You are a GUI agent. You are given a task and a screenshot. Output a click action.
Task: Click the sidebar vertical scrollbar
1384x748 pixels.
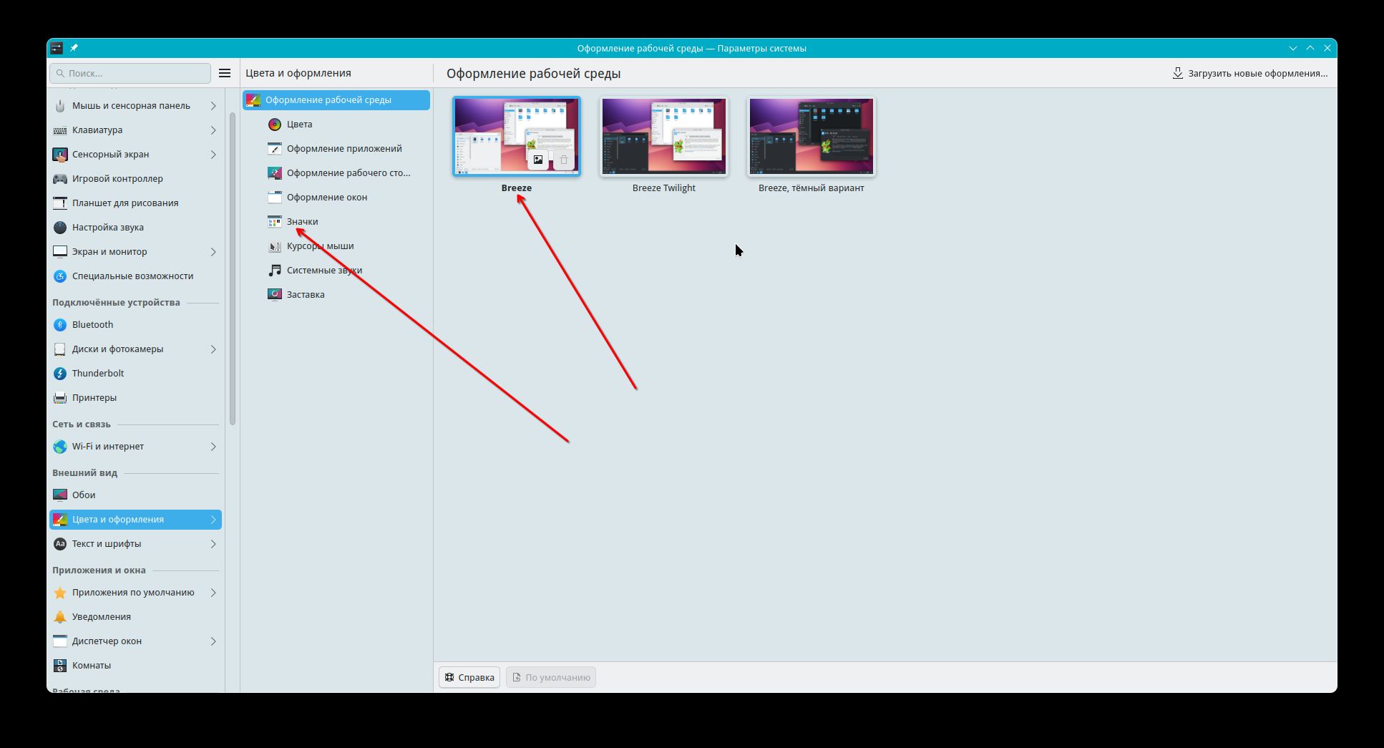(233, 268)
